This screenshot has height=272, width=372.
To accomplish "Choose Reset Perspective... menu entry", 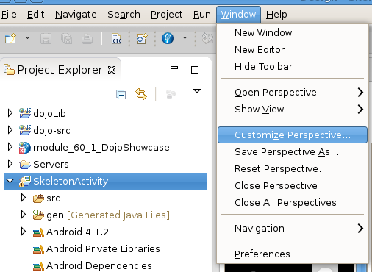I will pos(293,168).
